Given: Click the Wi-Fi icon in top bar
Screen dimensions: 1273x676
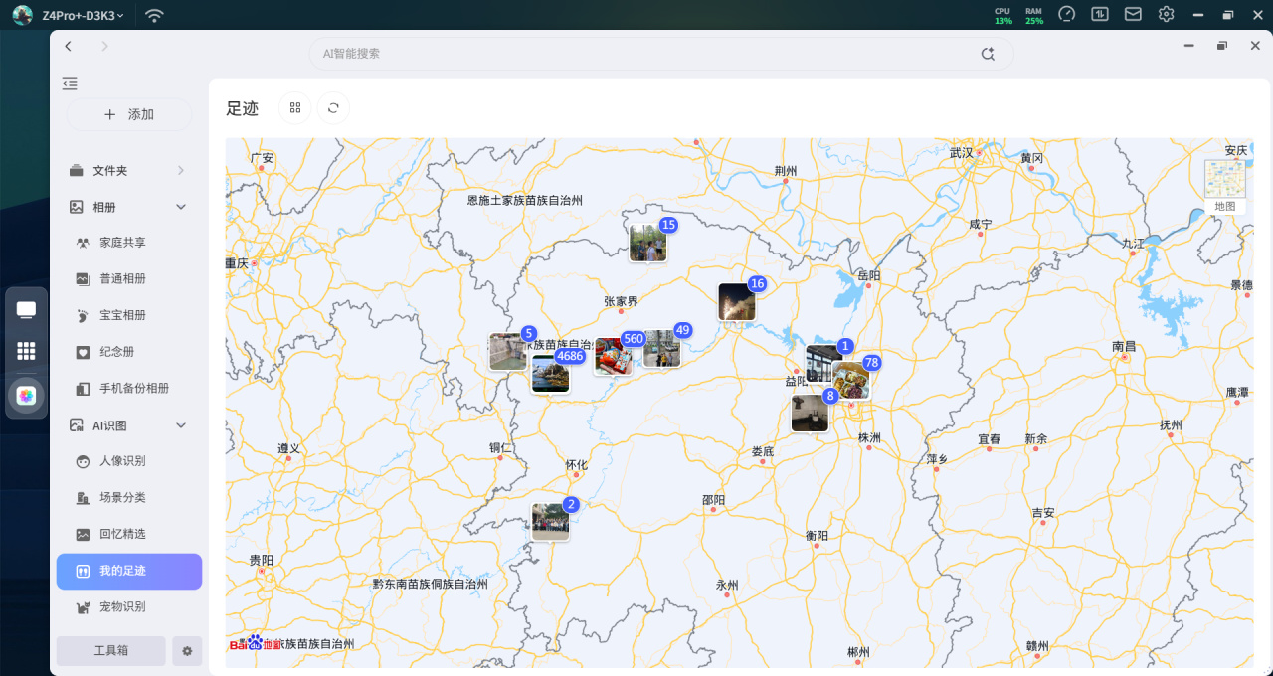Looking at the screenshot, I should (154, 15).
